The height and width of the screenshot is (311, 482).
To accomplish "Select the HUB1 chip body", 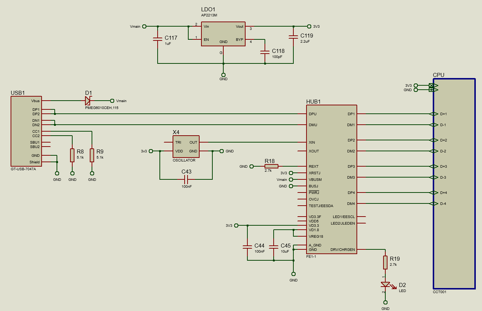I will click(331, 179).
